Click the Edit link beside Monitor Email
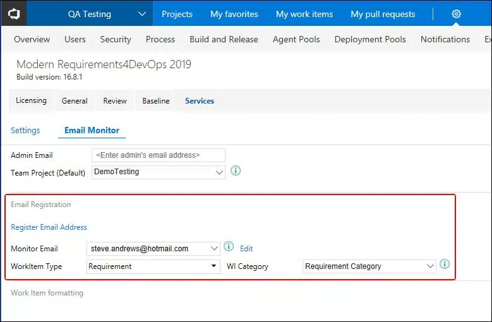The height and width of the screenshot is (322, 492). [246, 249]
